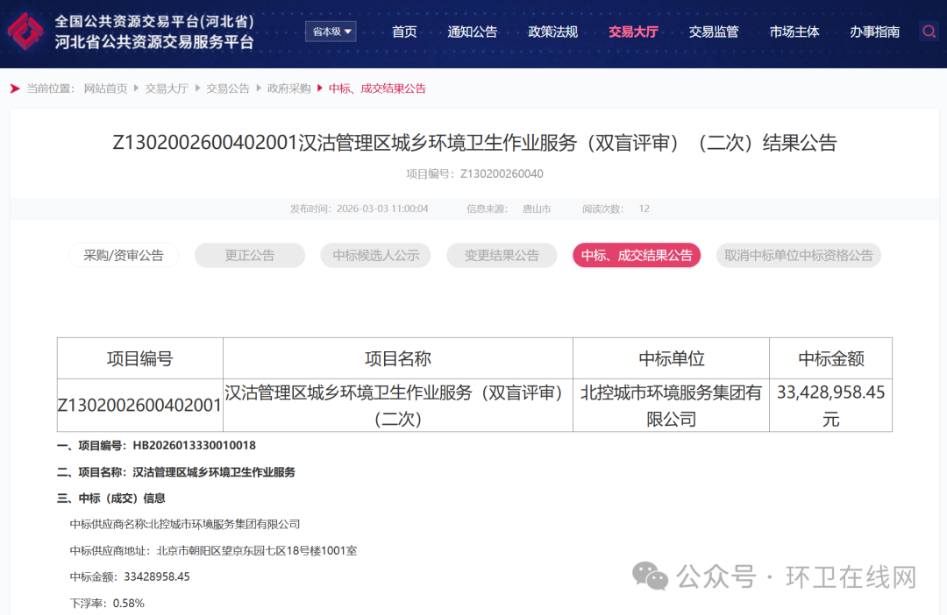Click 交易公告 breadcrumb link
The height and width of the screenshot is (615, 947).
(228, 88)
